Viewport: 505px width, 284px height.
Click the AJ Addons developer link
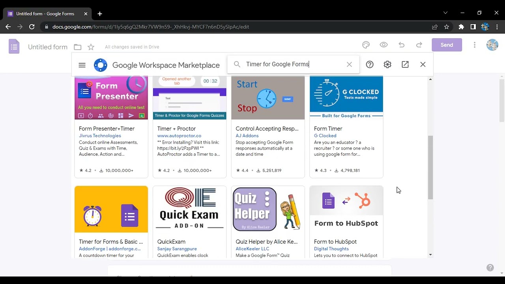pos(247,136)
